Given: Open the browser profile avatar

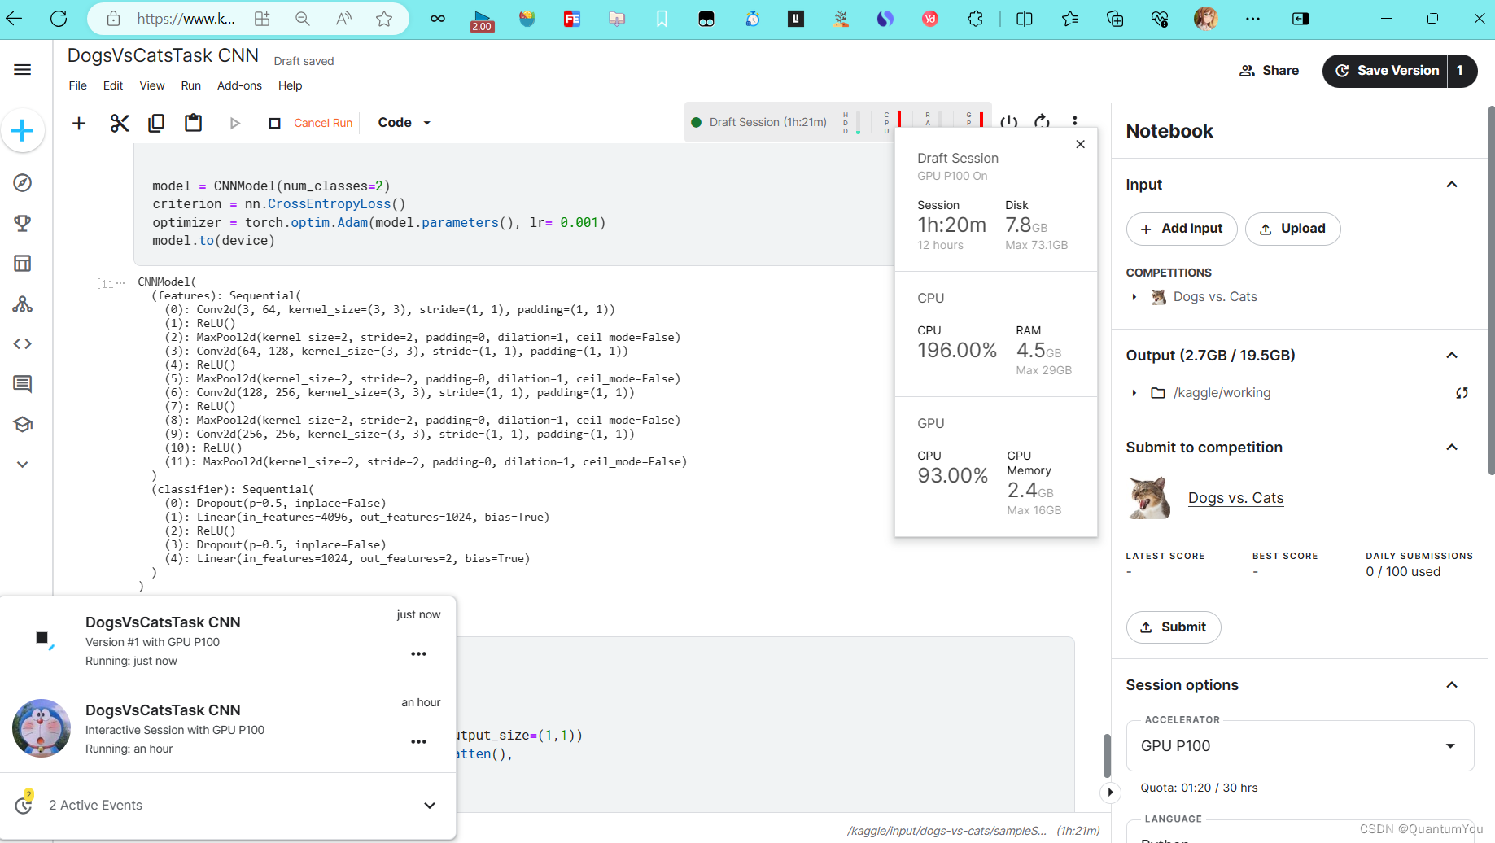Looking at the screenshot, I should click(1205, 18).
